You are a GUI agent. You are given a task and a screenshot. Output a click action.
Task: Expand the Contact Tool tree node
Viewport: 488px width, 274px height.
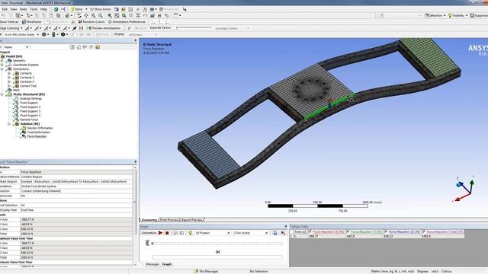coord(9,86)
